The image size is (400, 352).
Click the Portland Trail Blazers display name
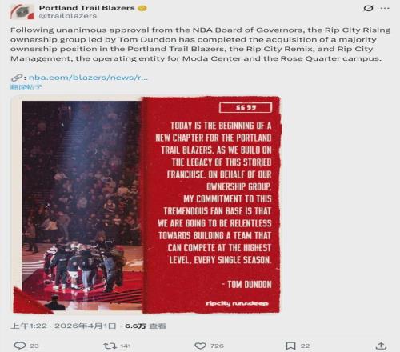tap(87, 8)
